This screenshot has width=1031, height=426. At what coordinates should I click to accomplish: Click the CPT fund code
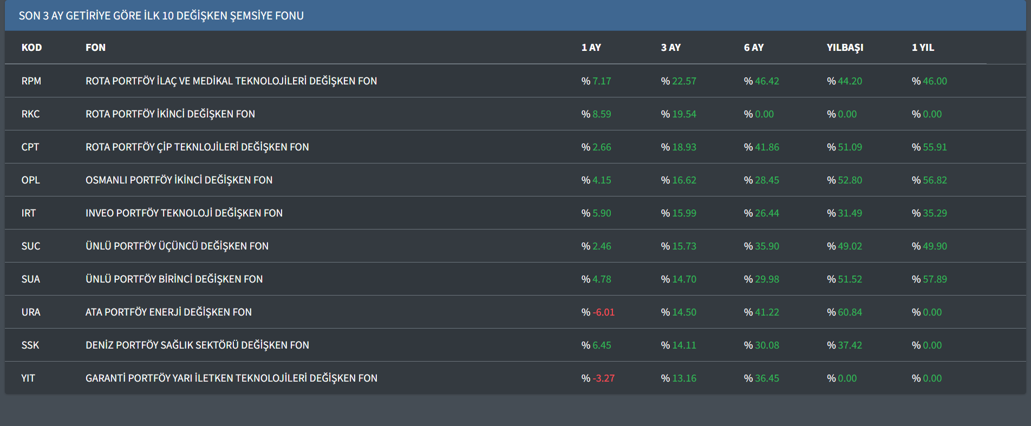pos(30,147)
